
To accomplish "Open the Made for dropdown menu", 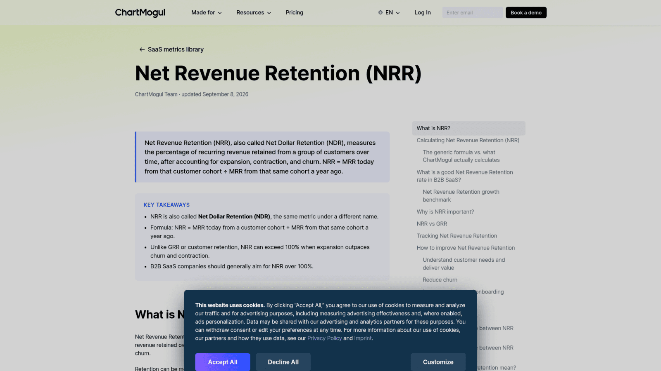I will (x=207, y=13).
